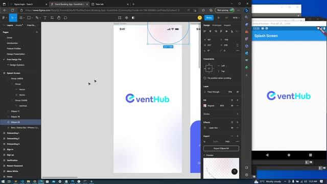Switch to the Layers tab
Viewport: 327px width, 184px height.
pos(10,25)
